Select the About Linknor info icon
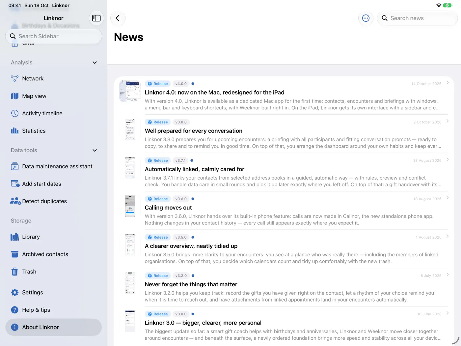 pyautogui.click(x=15, y=327)
